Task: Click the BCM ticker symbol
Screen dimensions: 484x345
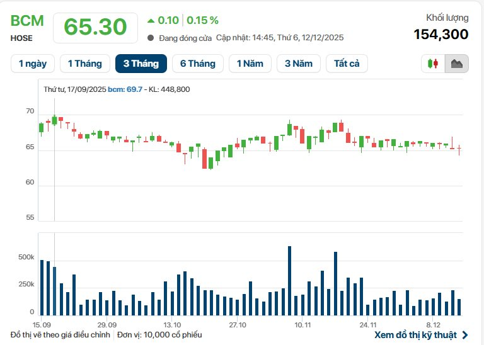Action: pyautogui.click(x=27, y=21)
